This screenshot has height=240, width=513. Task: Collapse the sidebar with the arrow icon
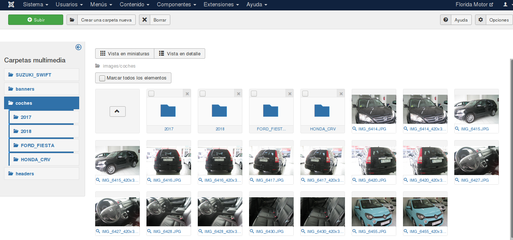pos(78,47)
